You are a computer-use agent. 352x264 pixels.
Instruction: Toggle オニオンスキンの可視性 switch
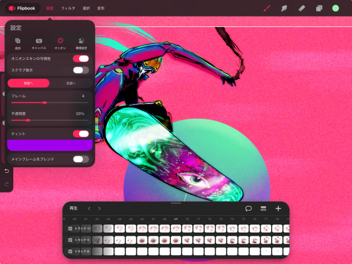81,59
